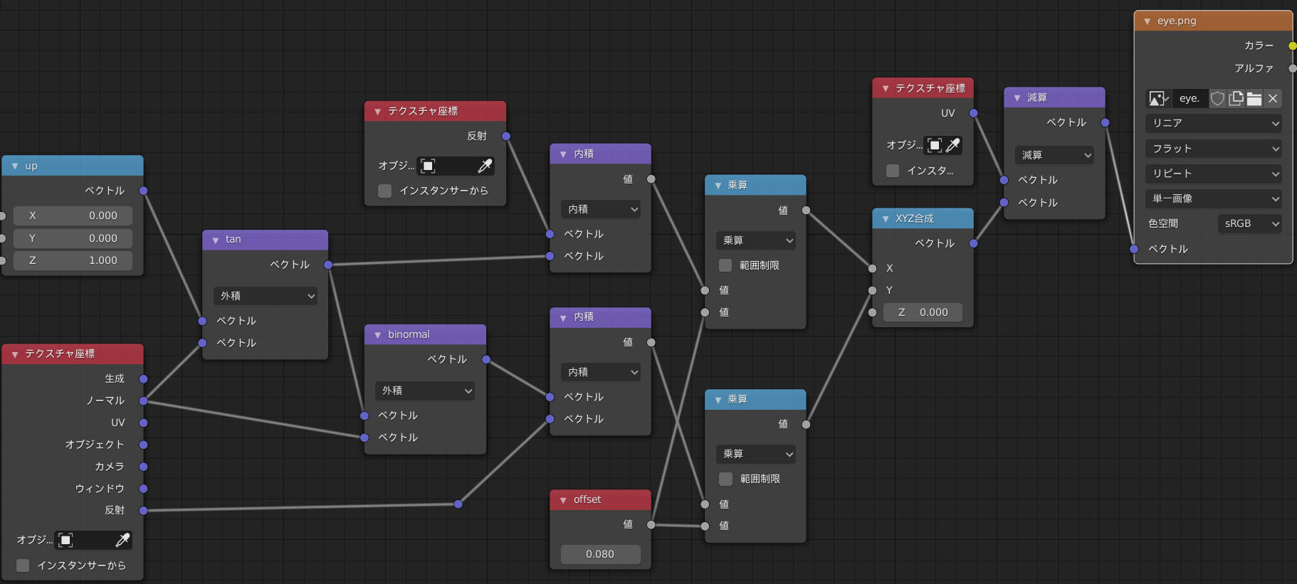1297x584 pixels.
Task: Click the ベクトル input socket on eye.png
Action: pos(1133,249)
